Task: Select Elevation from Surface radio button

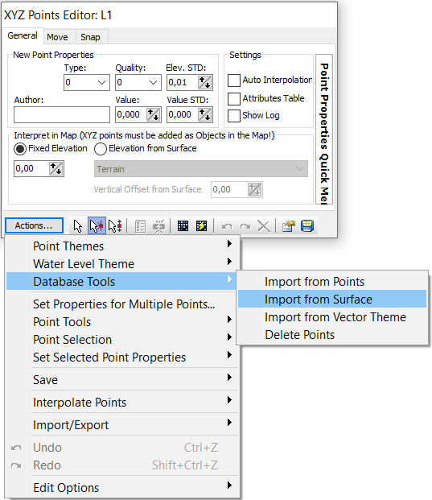Action: click(x=101, y=149)
